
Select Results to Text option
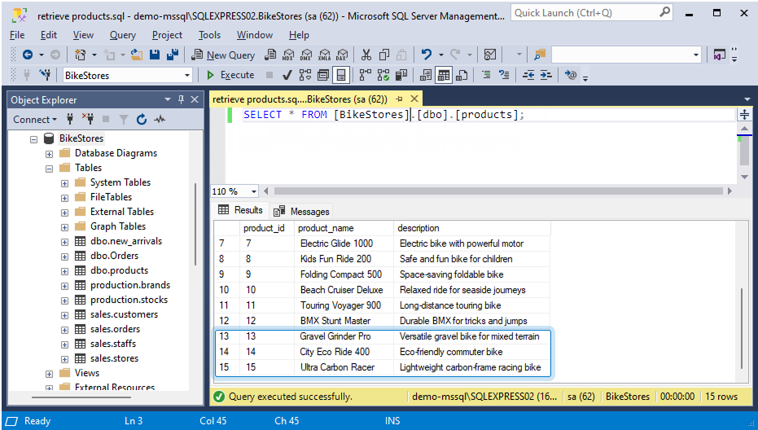click(x=425, y=75)
